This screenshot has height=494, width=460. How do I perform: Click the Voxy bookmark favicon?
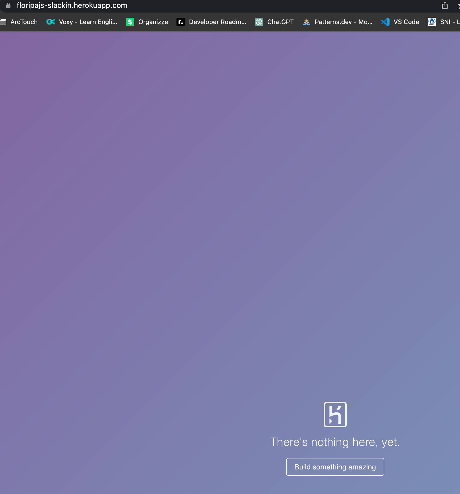tap(51, 22)
